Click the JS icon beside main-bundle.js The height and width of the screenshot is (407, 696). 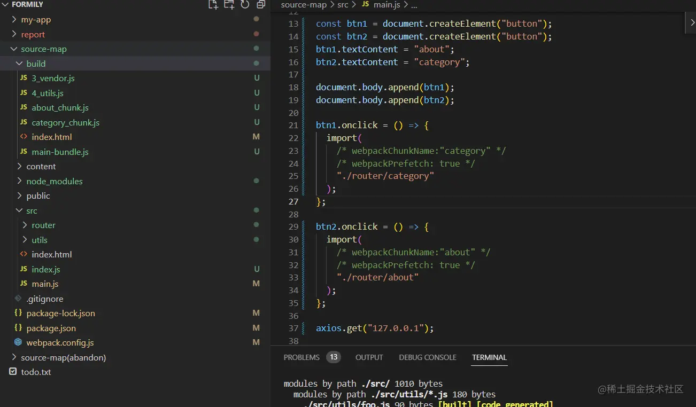24,152
